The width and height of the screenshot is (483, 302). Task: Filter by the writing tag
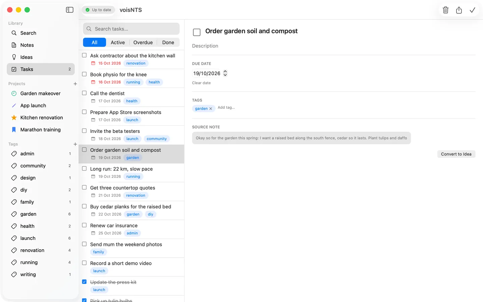(x=41, y=274)
